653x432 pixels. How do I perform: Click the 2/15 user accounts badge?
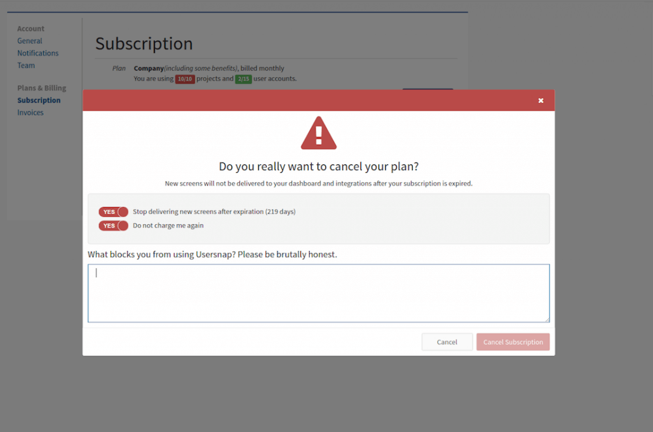[243, 79]
